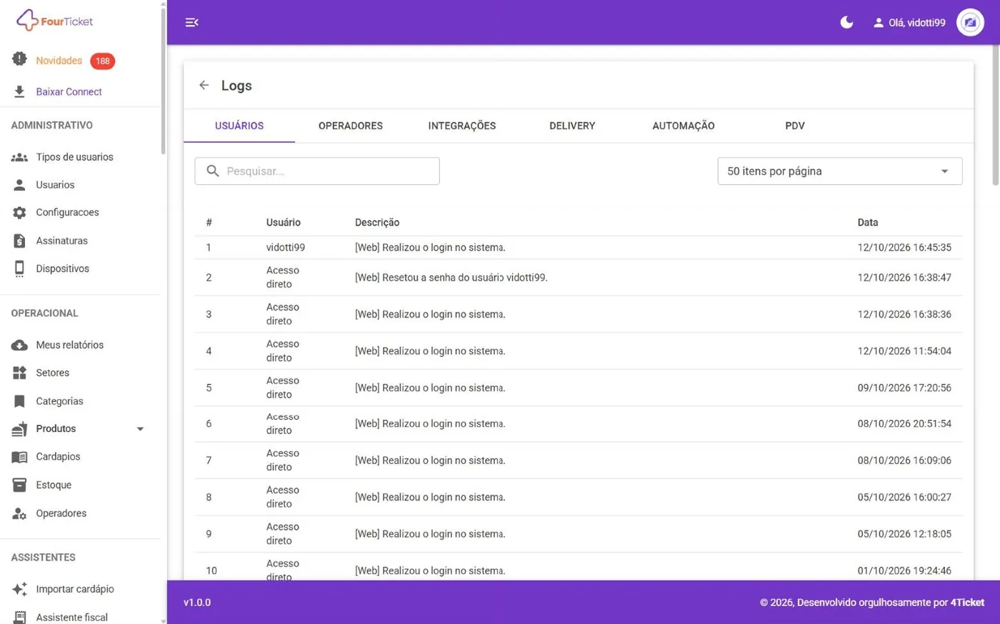Click the Produtos label in the sidebar
Viewport: 1000px width, 624px height.
pos(56,429)
